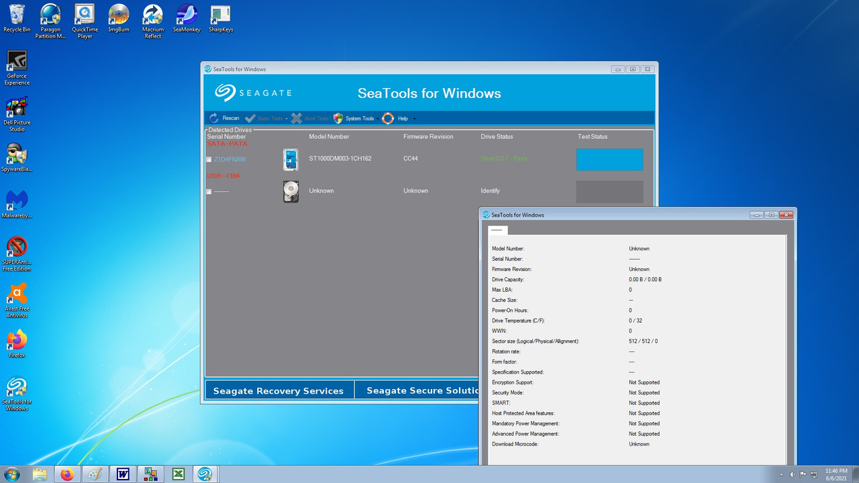Open ImgBurn desktop icon
Screen dimensions: 859x483
[119, 19]
